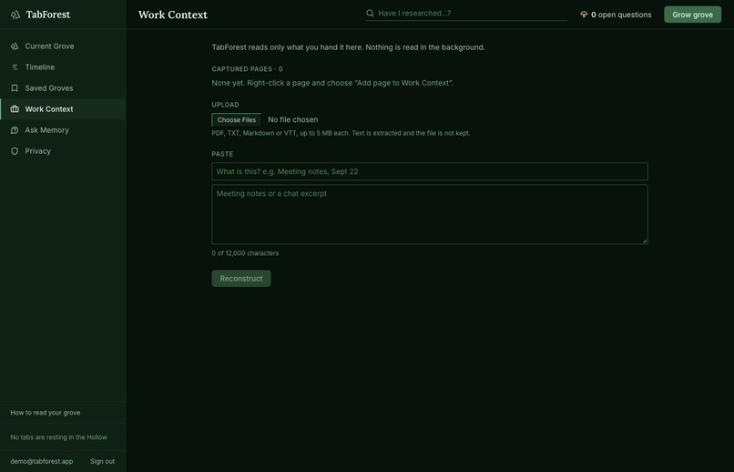
Task: Click the 'No file chosen' text
Action: tap(292, 120)
